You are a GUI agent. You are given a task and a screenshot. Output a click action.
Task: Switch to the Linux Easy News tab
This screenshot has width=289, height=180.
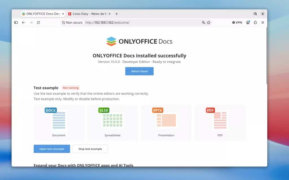click(89, 14)
